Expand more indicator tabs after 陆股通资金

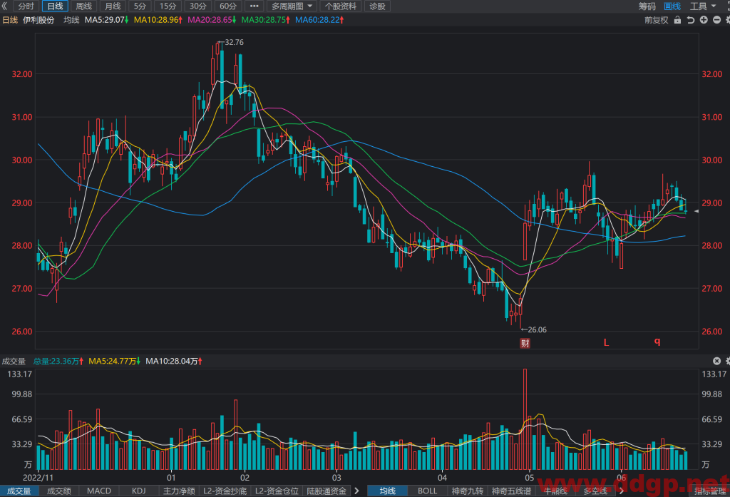click(x=356, y=491)
